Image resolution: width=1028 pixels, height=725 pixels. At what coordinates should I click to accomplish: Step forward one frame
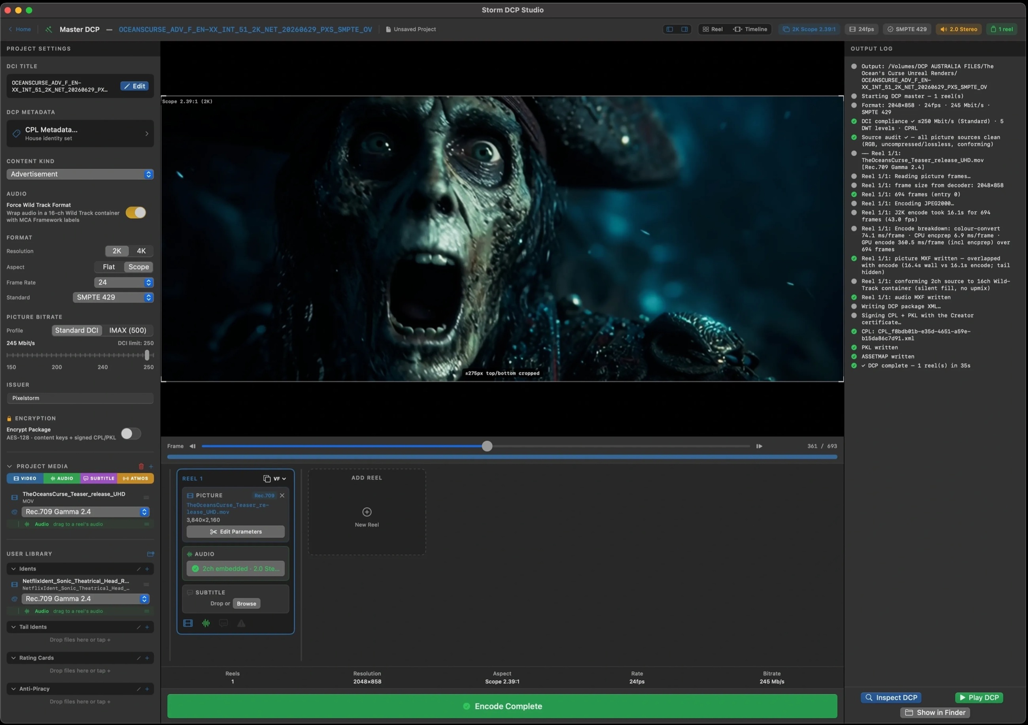[x=759, y=446]
